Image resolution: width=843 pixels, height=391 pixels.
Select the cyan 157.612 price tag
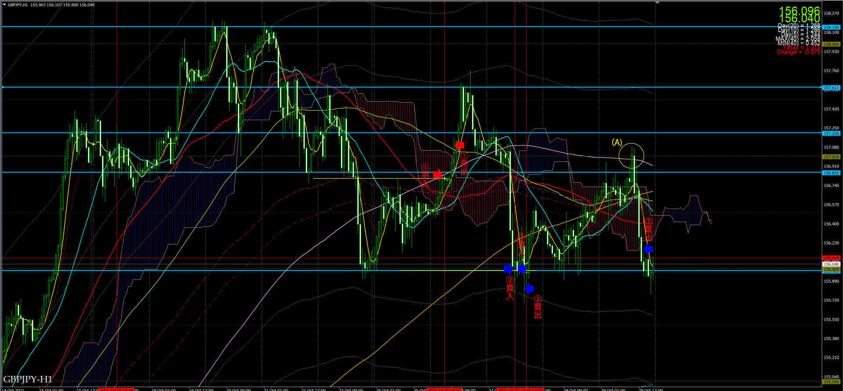pos(831,88)
